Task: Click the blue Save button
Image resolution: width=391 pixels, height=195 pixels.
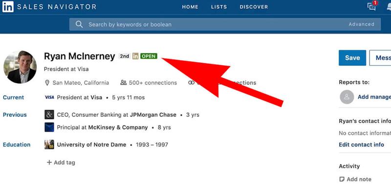Action: tap(352, 58)
